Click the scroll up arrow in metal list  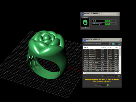click(x=120, y=47)
